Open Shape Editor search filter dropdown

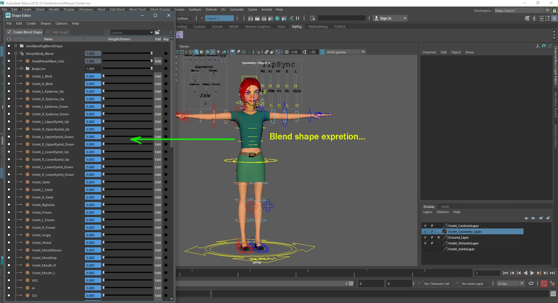pos(151,33)
